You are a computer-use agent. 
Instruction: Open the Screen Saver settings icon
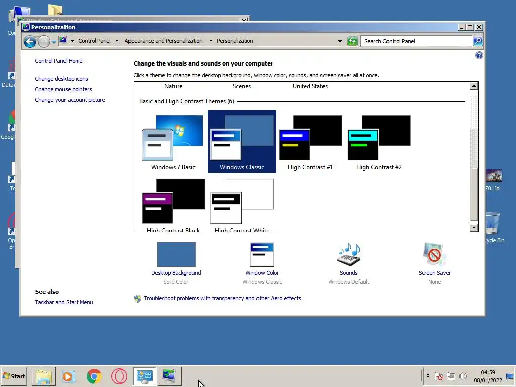[434, 254]
